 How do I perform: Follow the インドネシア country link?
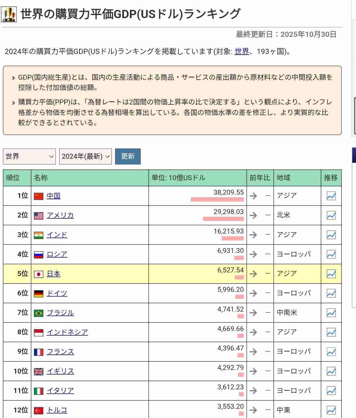(67, 332)
